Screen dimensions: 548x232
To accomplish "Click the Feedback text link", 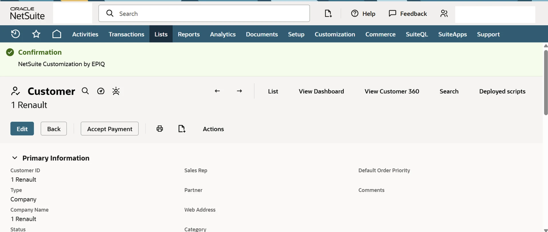I will point(413,14).
